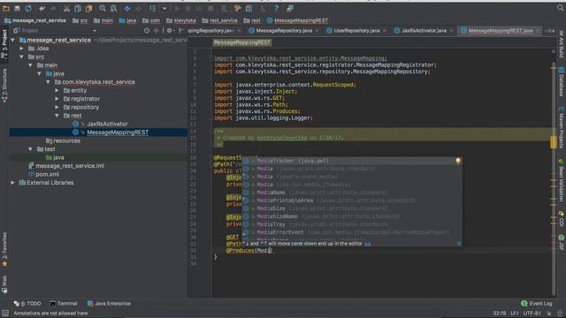Select the resources folder
Viewport: 566px width, 318px height.
point(67,141)
